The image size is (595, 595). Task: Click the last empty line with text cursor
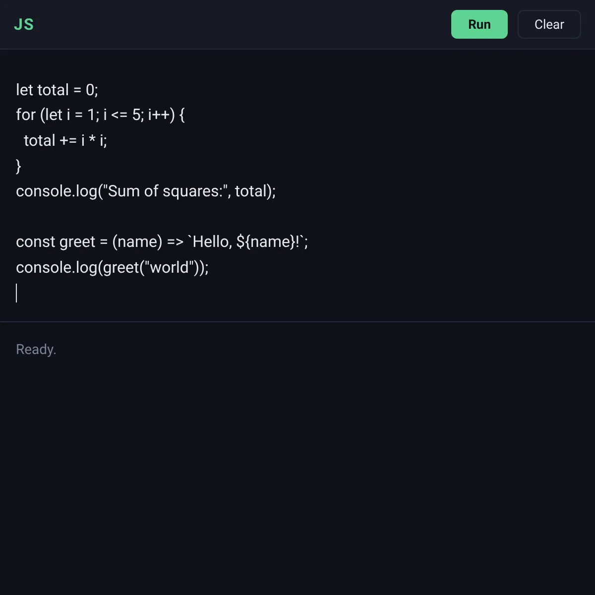pos(297,293)
